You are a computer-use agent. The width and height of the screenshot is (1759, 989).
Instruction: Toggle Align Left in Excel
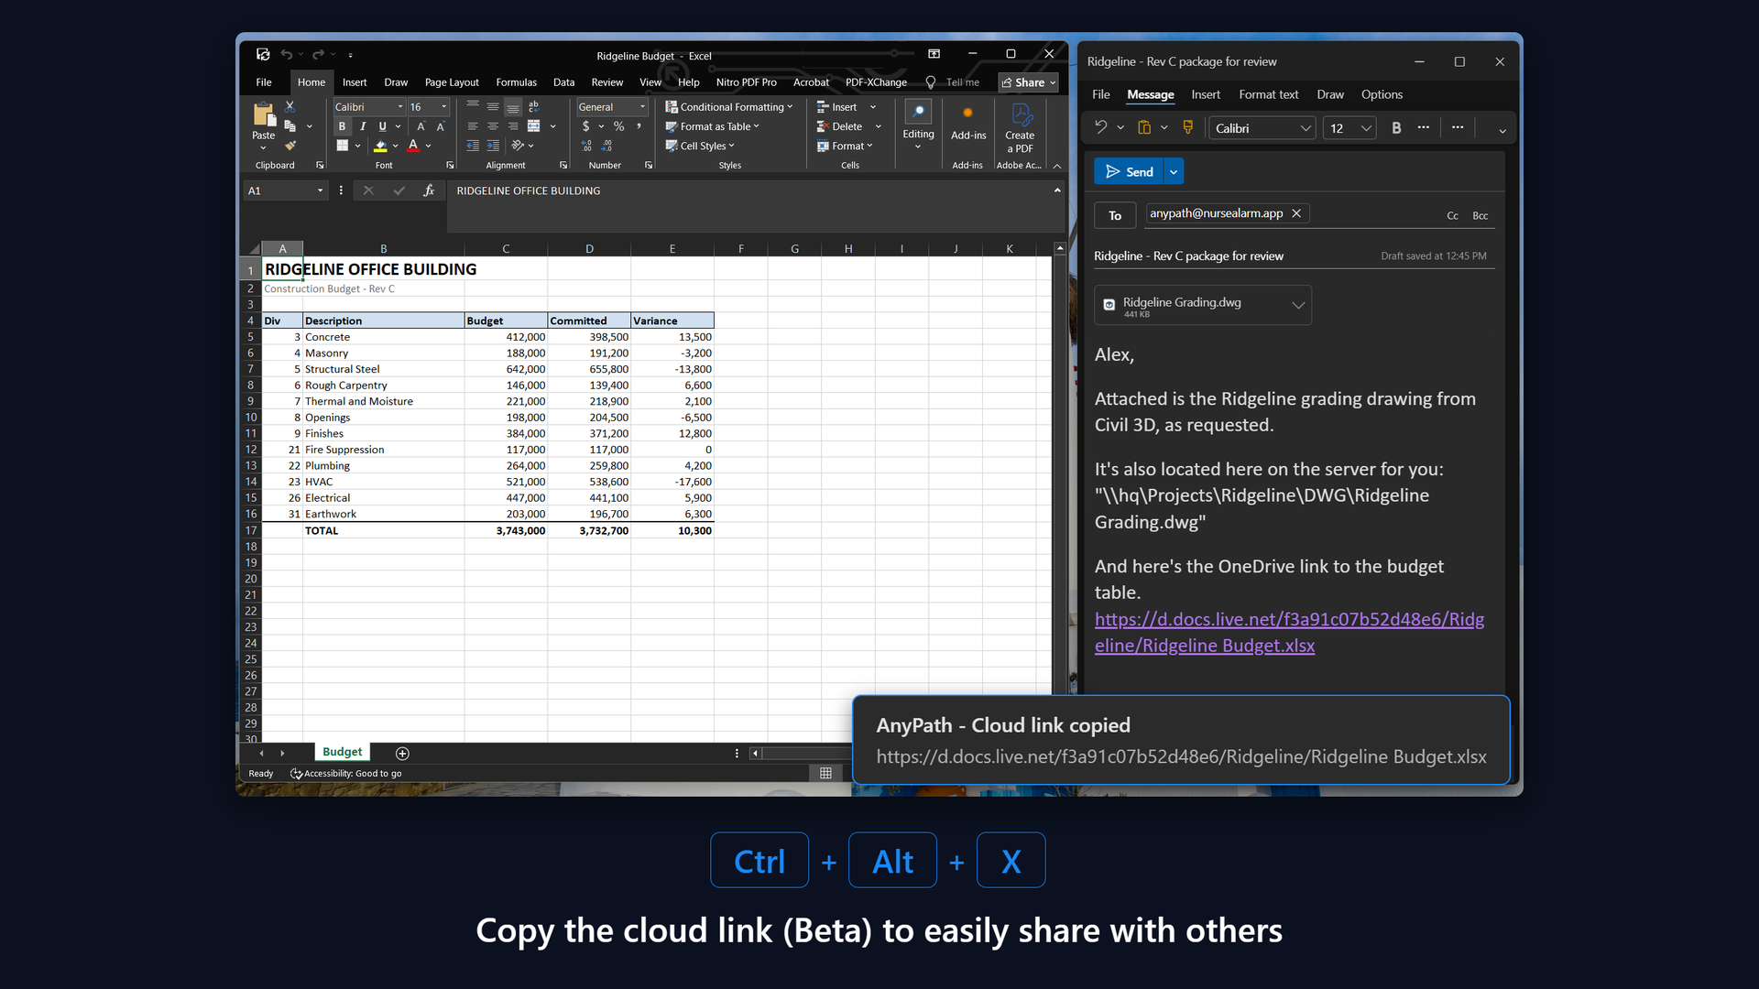(x=473, y=126)
